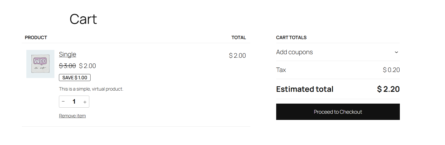
Task: Click the strikethrough original price $3.00
Action: (x=67, y=66)
